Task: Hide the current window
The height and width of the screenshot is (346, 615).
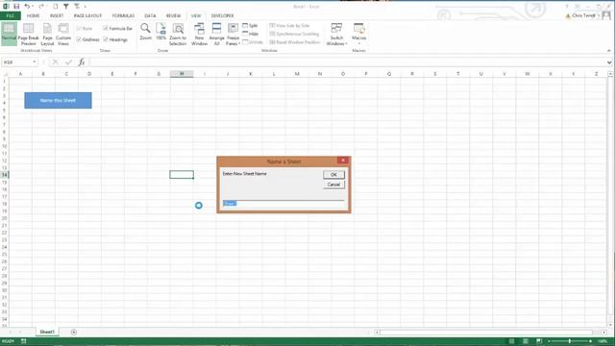Action: point(250,34)
